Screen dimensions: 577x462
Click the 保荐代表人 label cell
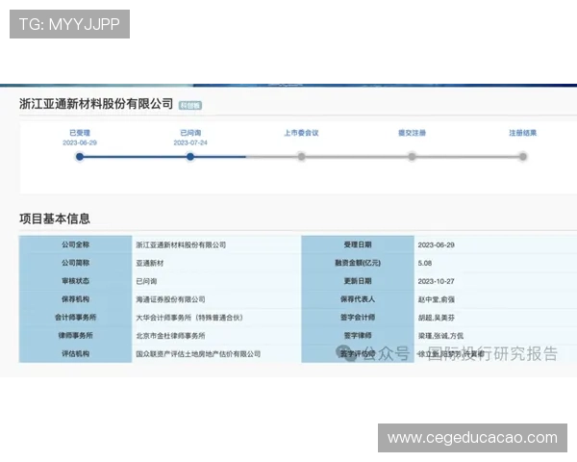tap(358, 298)
